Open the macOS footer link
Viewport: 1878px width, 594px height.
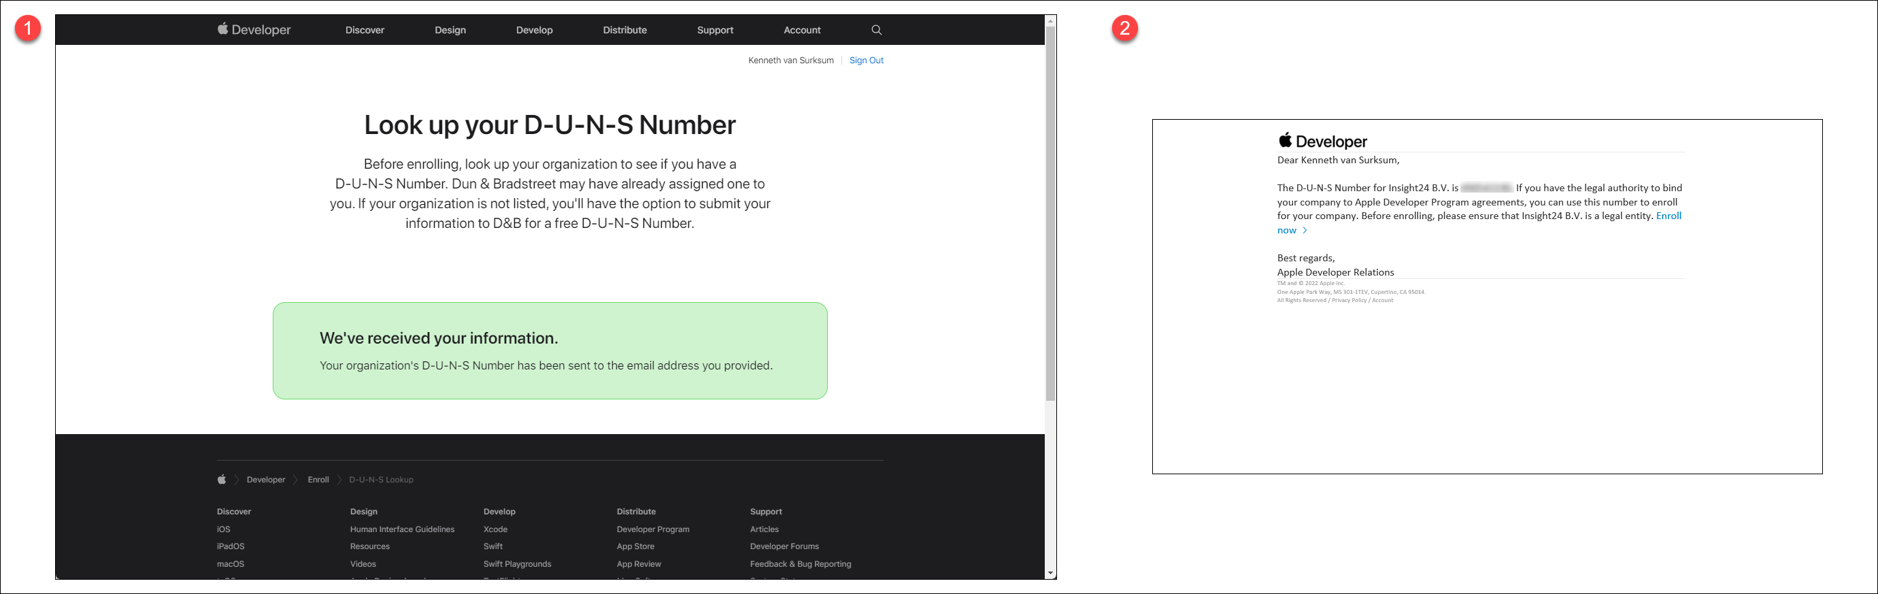231,564
